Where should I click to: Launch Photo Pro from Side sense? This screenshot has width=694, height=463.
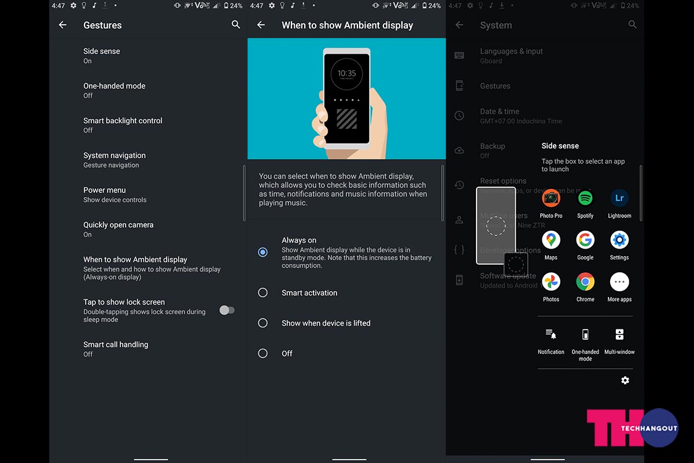pyautogui.click(x=551, y=204)
